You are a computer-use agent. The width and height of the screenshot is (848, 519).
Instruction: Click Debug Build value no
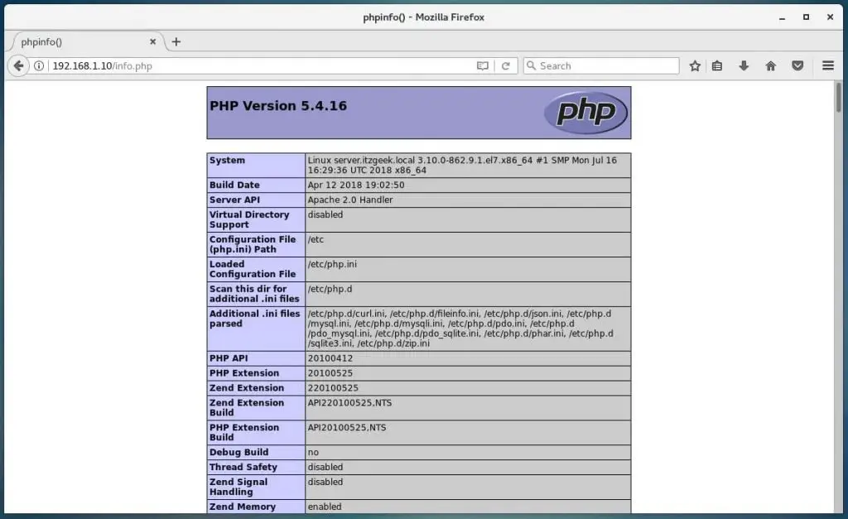point(313,453)
